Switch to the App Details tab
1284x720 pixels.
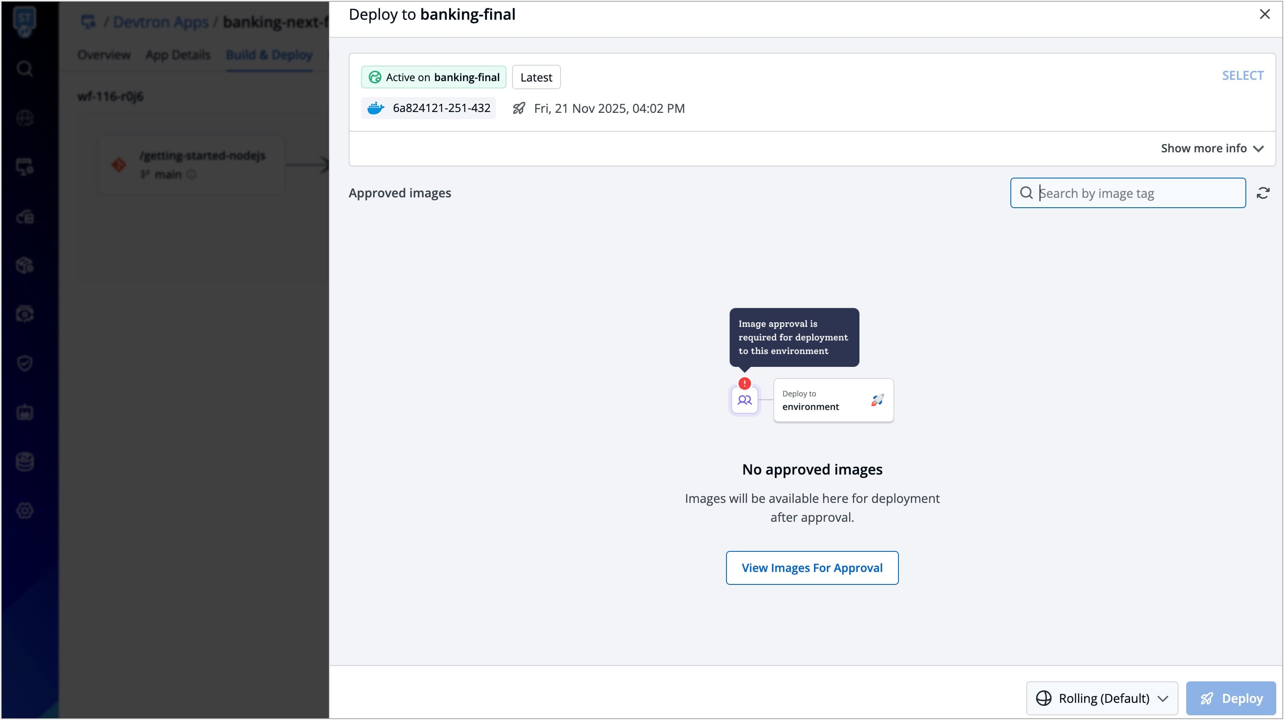tap(178, 55)
